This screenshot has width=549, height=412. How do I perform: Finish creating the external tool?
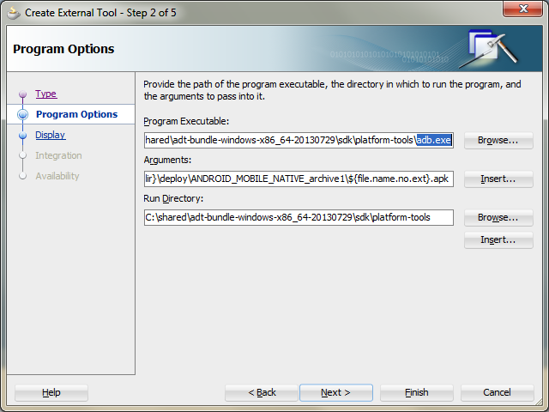tap(417, 393)
